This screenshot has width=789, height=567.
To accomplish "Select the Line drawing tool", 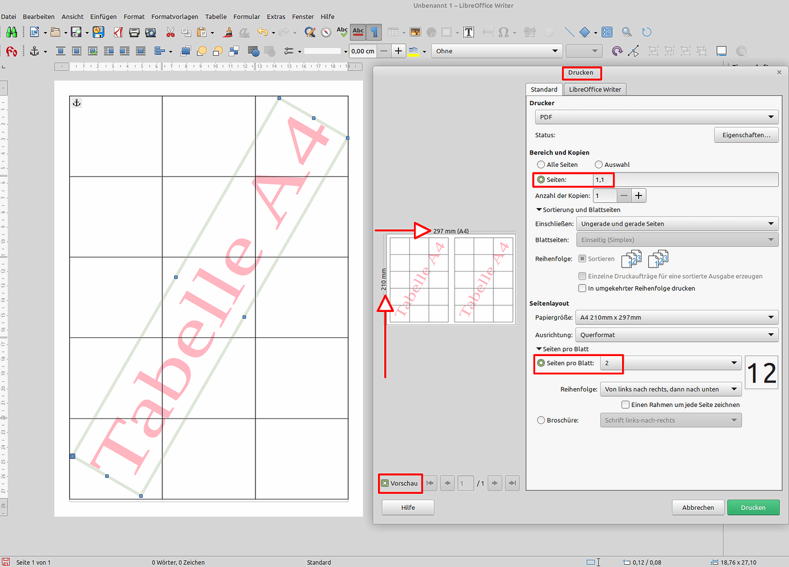I will coord(569,32).
